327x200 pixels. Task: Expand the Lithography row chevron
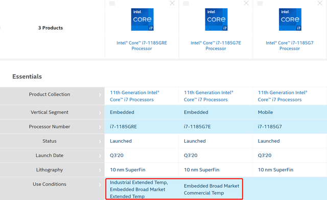(x=100, y=170)
